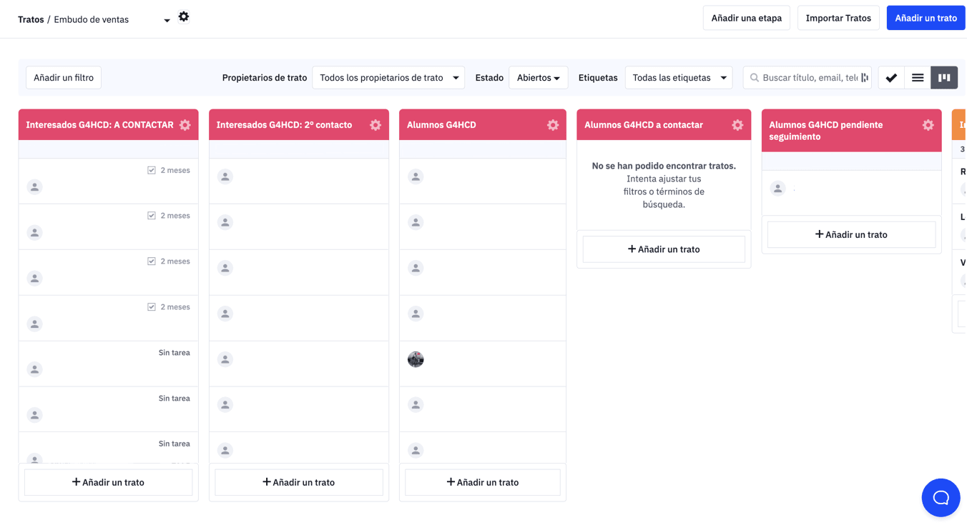The image size is (967, 530).
Task: Expand Todas las etiquetas dropdown
Action: (679, 78)
